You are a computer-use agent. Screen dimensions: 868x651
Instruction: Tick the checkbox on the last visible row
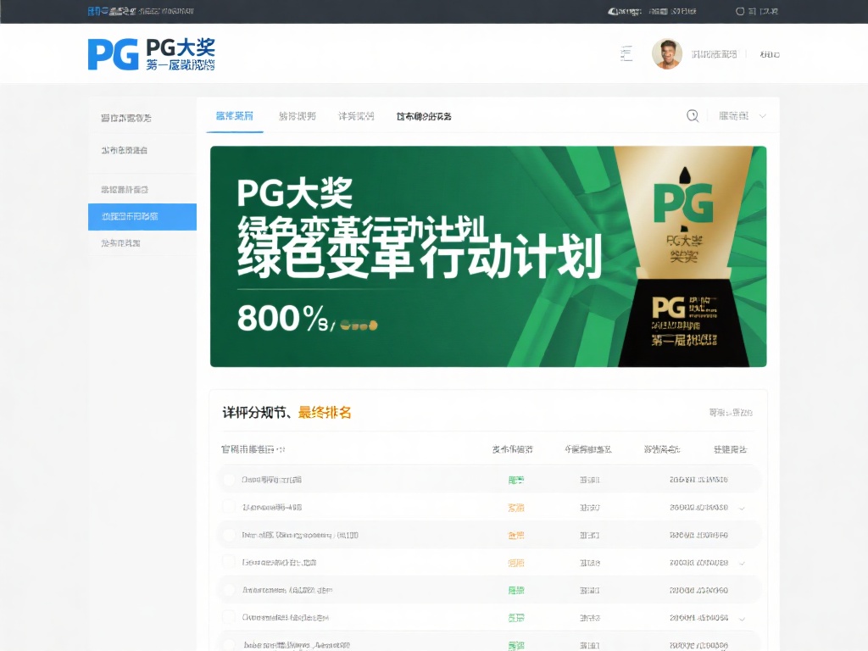pos(228,644)
